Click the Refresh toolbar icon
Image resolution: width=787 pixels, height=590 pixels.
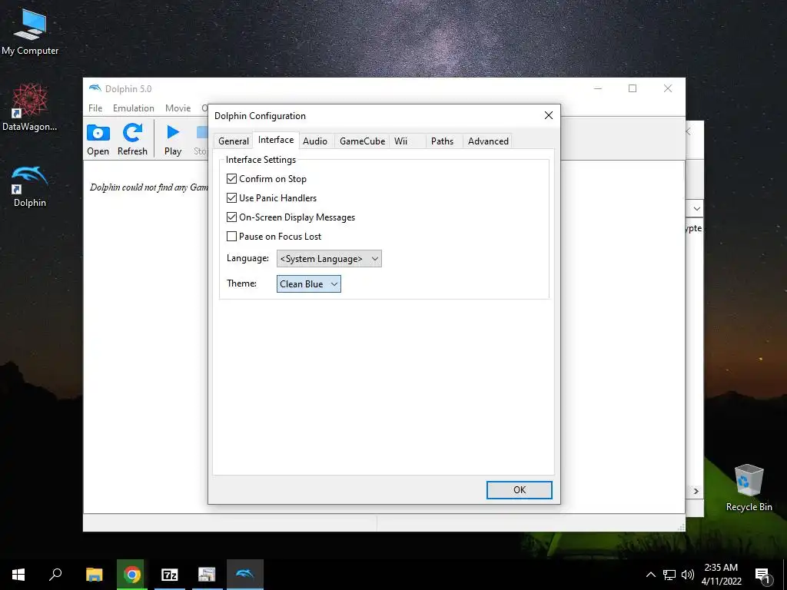[x=132, y=139]
